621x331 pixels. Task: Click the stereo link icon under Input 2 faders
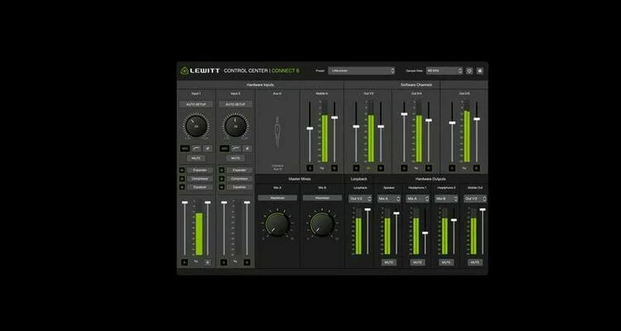pyautogui.click(x=235, y=261)
